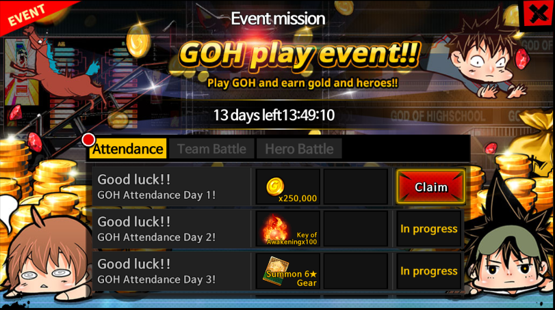Click the Summon 6★ Gear ticket icon
Screen dimensions: 555x310
coord(276,271)
